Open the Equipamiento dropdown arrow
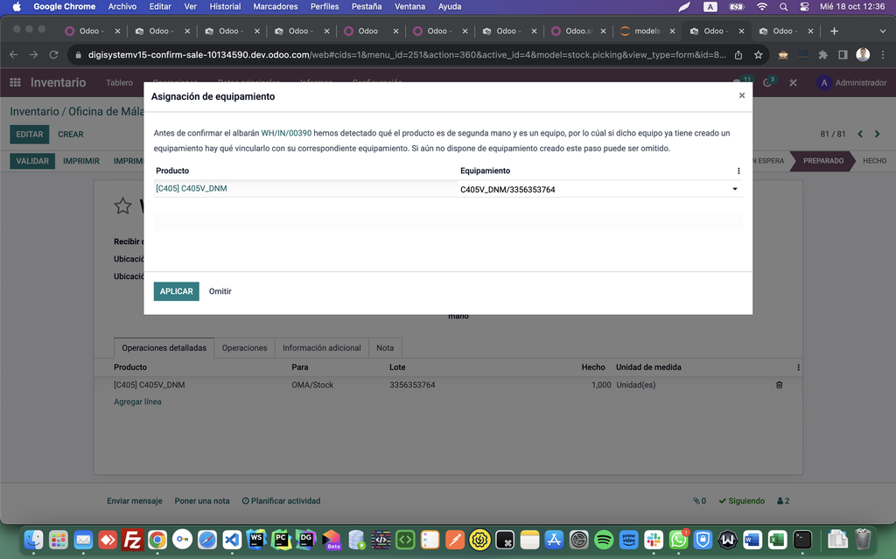The width and height of the screenshot is (896, 559). tap(735, 189)
